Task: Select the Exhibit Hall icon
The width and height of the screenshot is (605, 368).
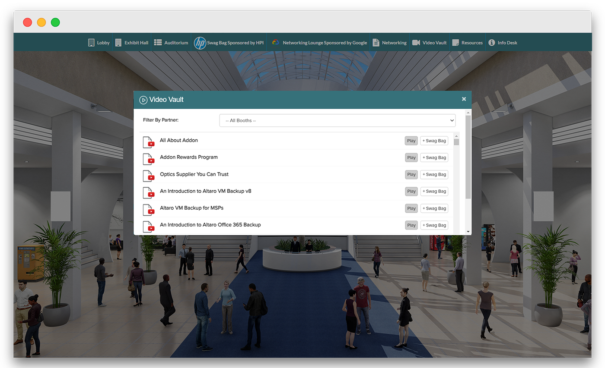Action: 118,42
